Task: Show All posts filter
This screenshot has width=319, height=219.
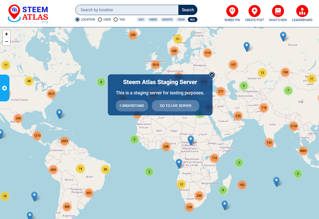Action: (x=192, y=20)
